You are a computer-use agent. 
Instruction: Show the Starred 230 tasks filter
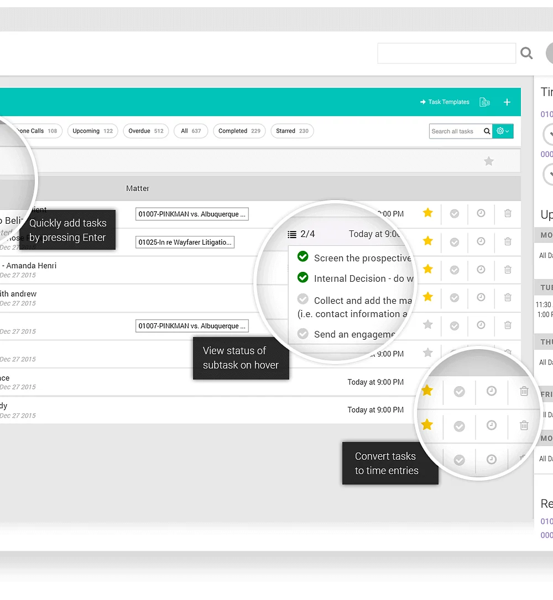pyautogui.click(x=292, y=131)
